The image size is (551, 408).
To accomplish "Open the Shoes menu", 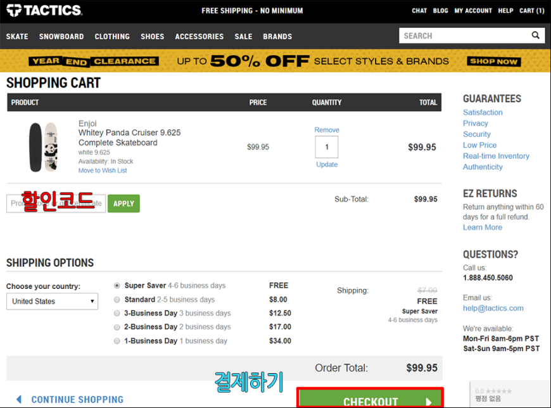I will pyautogui.click(x=152, y=37).
